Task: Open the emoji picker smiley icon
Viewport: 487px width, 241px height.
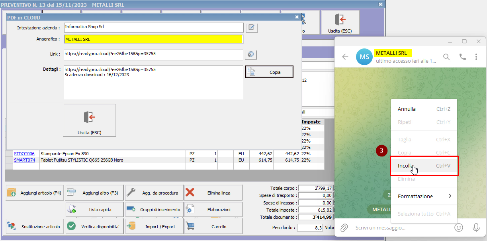Action: [x=459, y=228]
